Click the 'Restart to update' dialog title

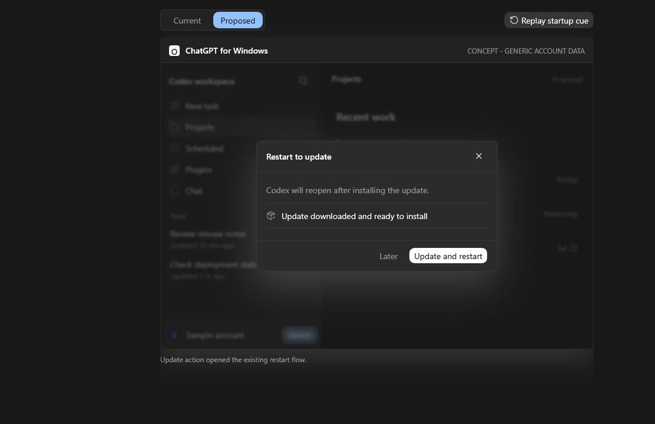pos(299,157)
